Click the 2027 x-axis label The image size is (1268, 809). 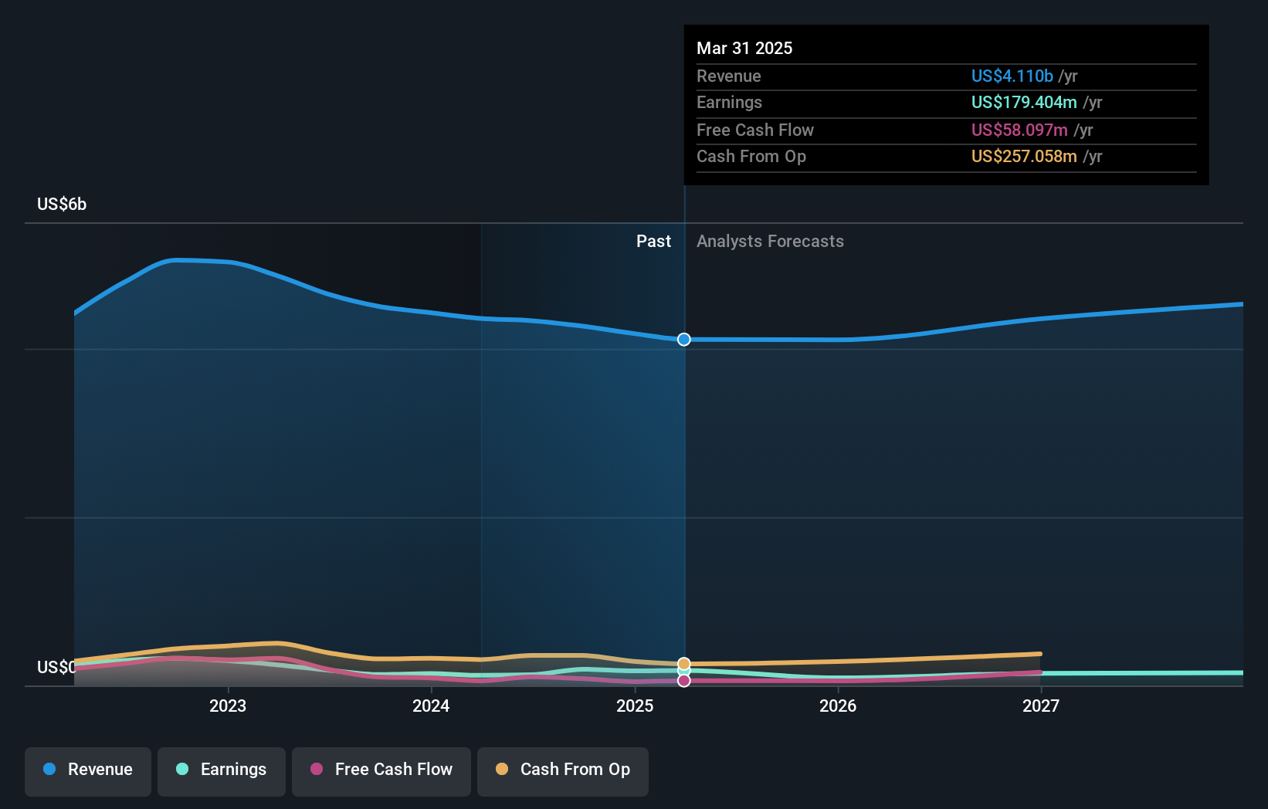coord(1041,706)
